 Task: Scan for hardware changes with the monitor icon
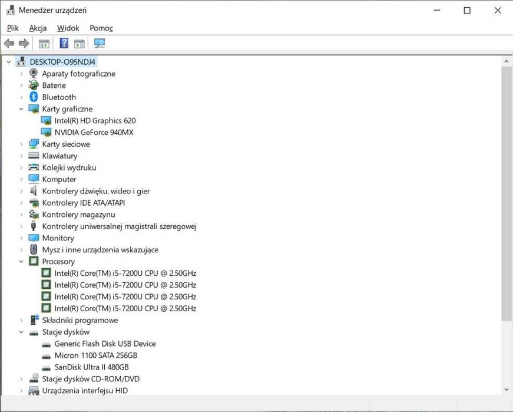(100, 43)
